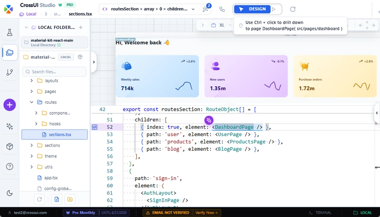Click the LOCAL badge beside material folder
The image size is (380, 217).
coord(66,57)
